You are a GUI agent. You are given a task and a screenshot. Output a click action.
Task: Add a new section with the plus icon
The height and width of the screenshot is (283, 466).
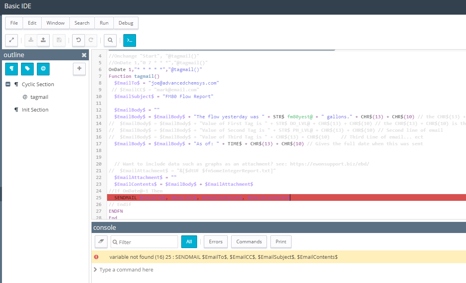point(79,69)
